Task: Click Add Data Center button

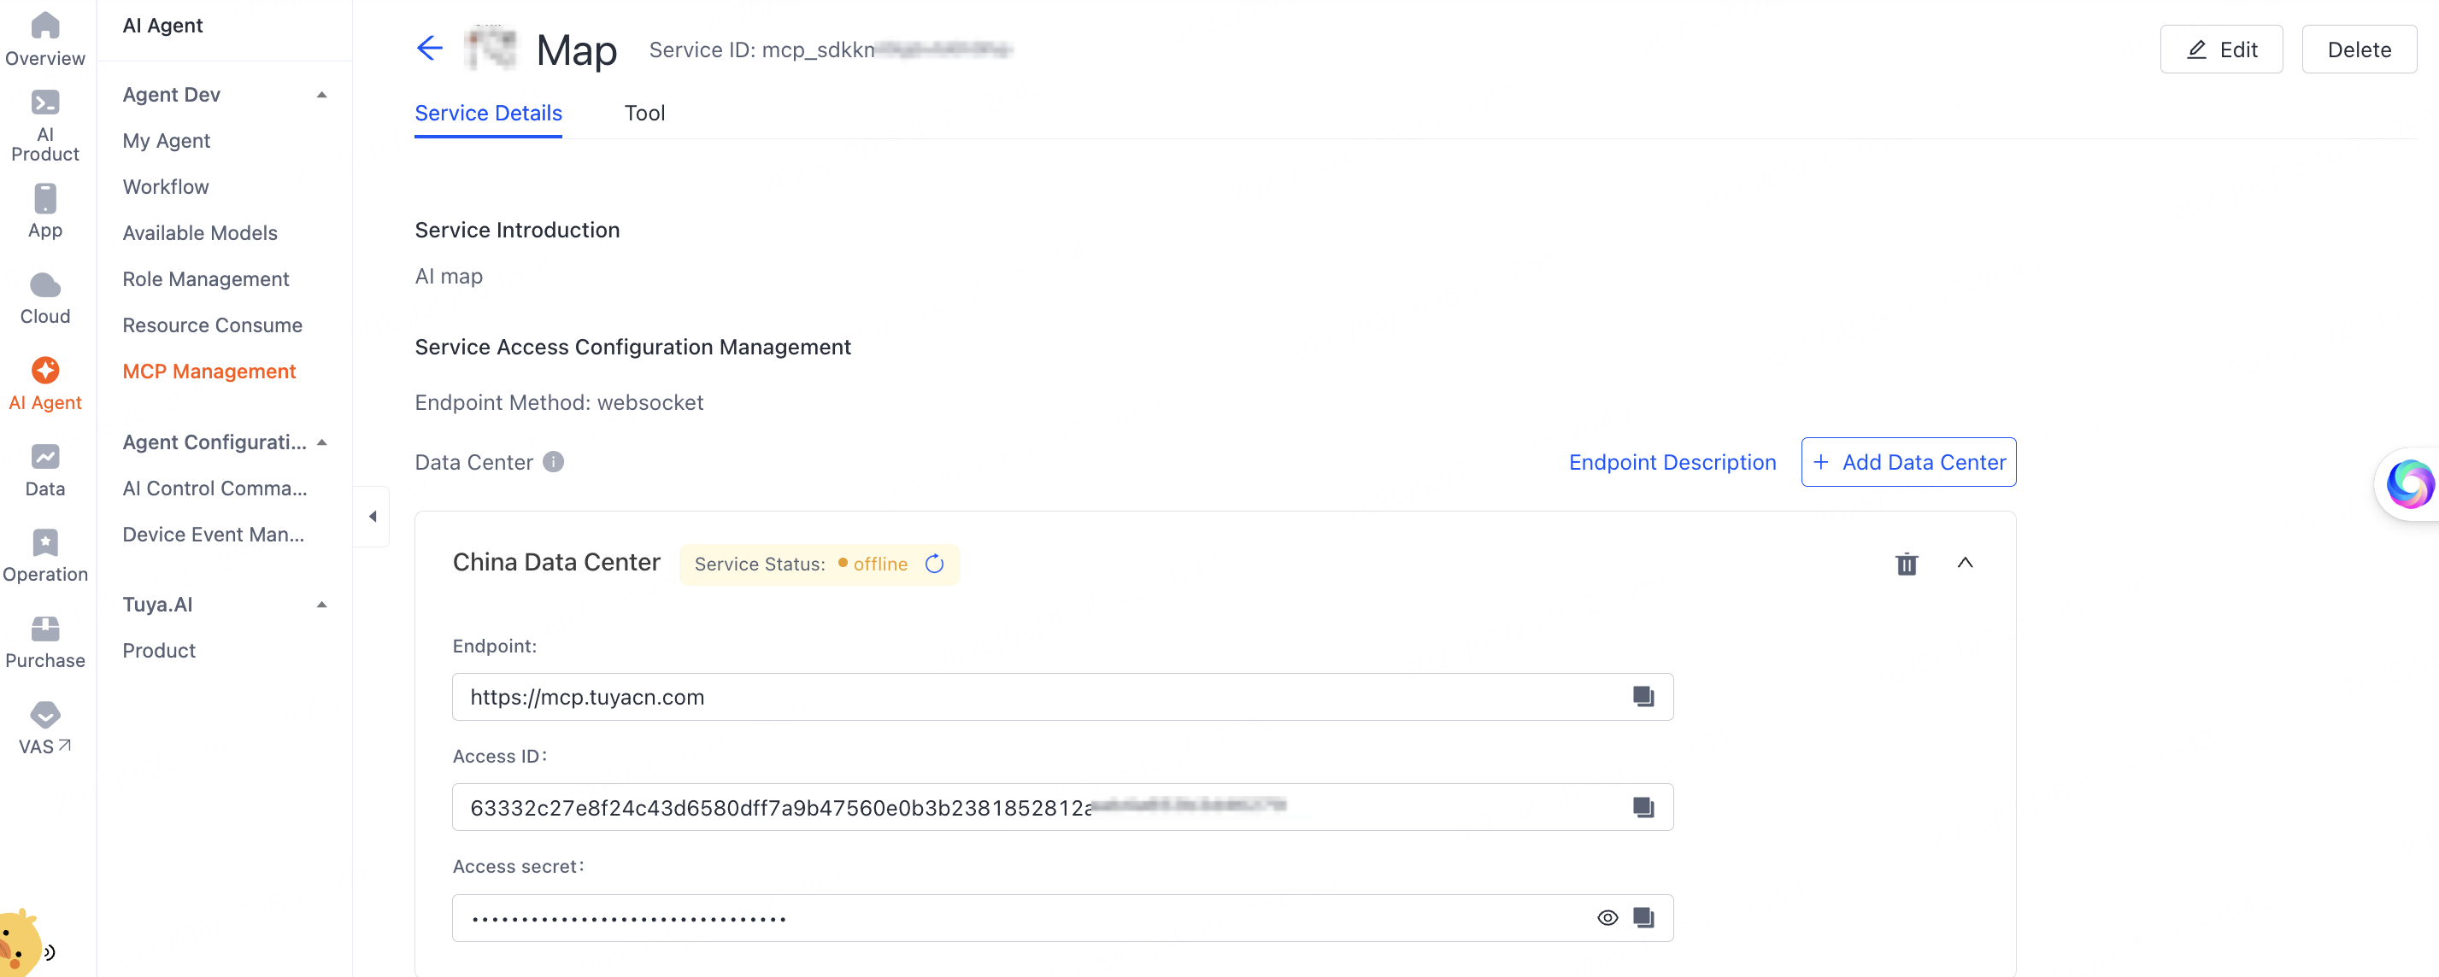Action: (x=1907, y=461)
